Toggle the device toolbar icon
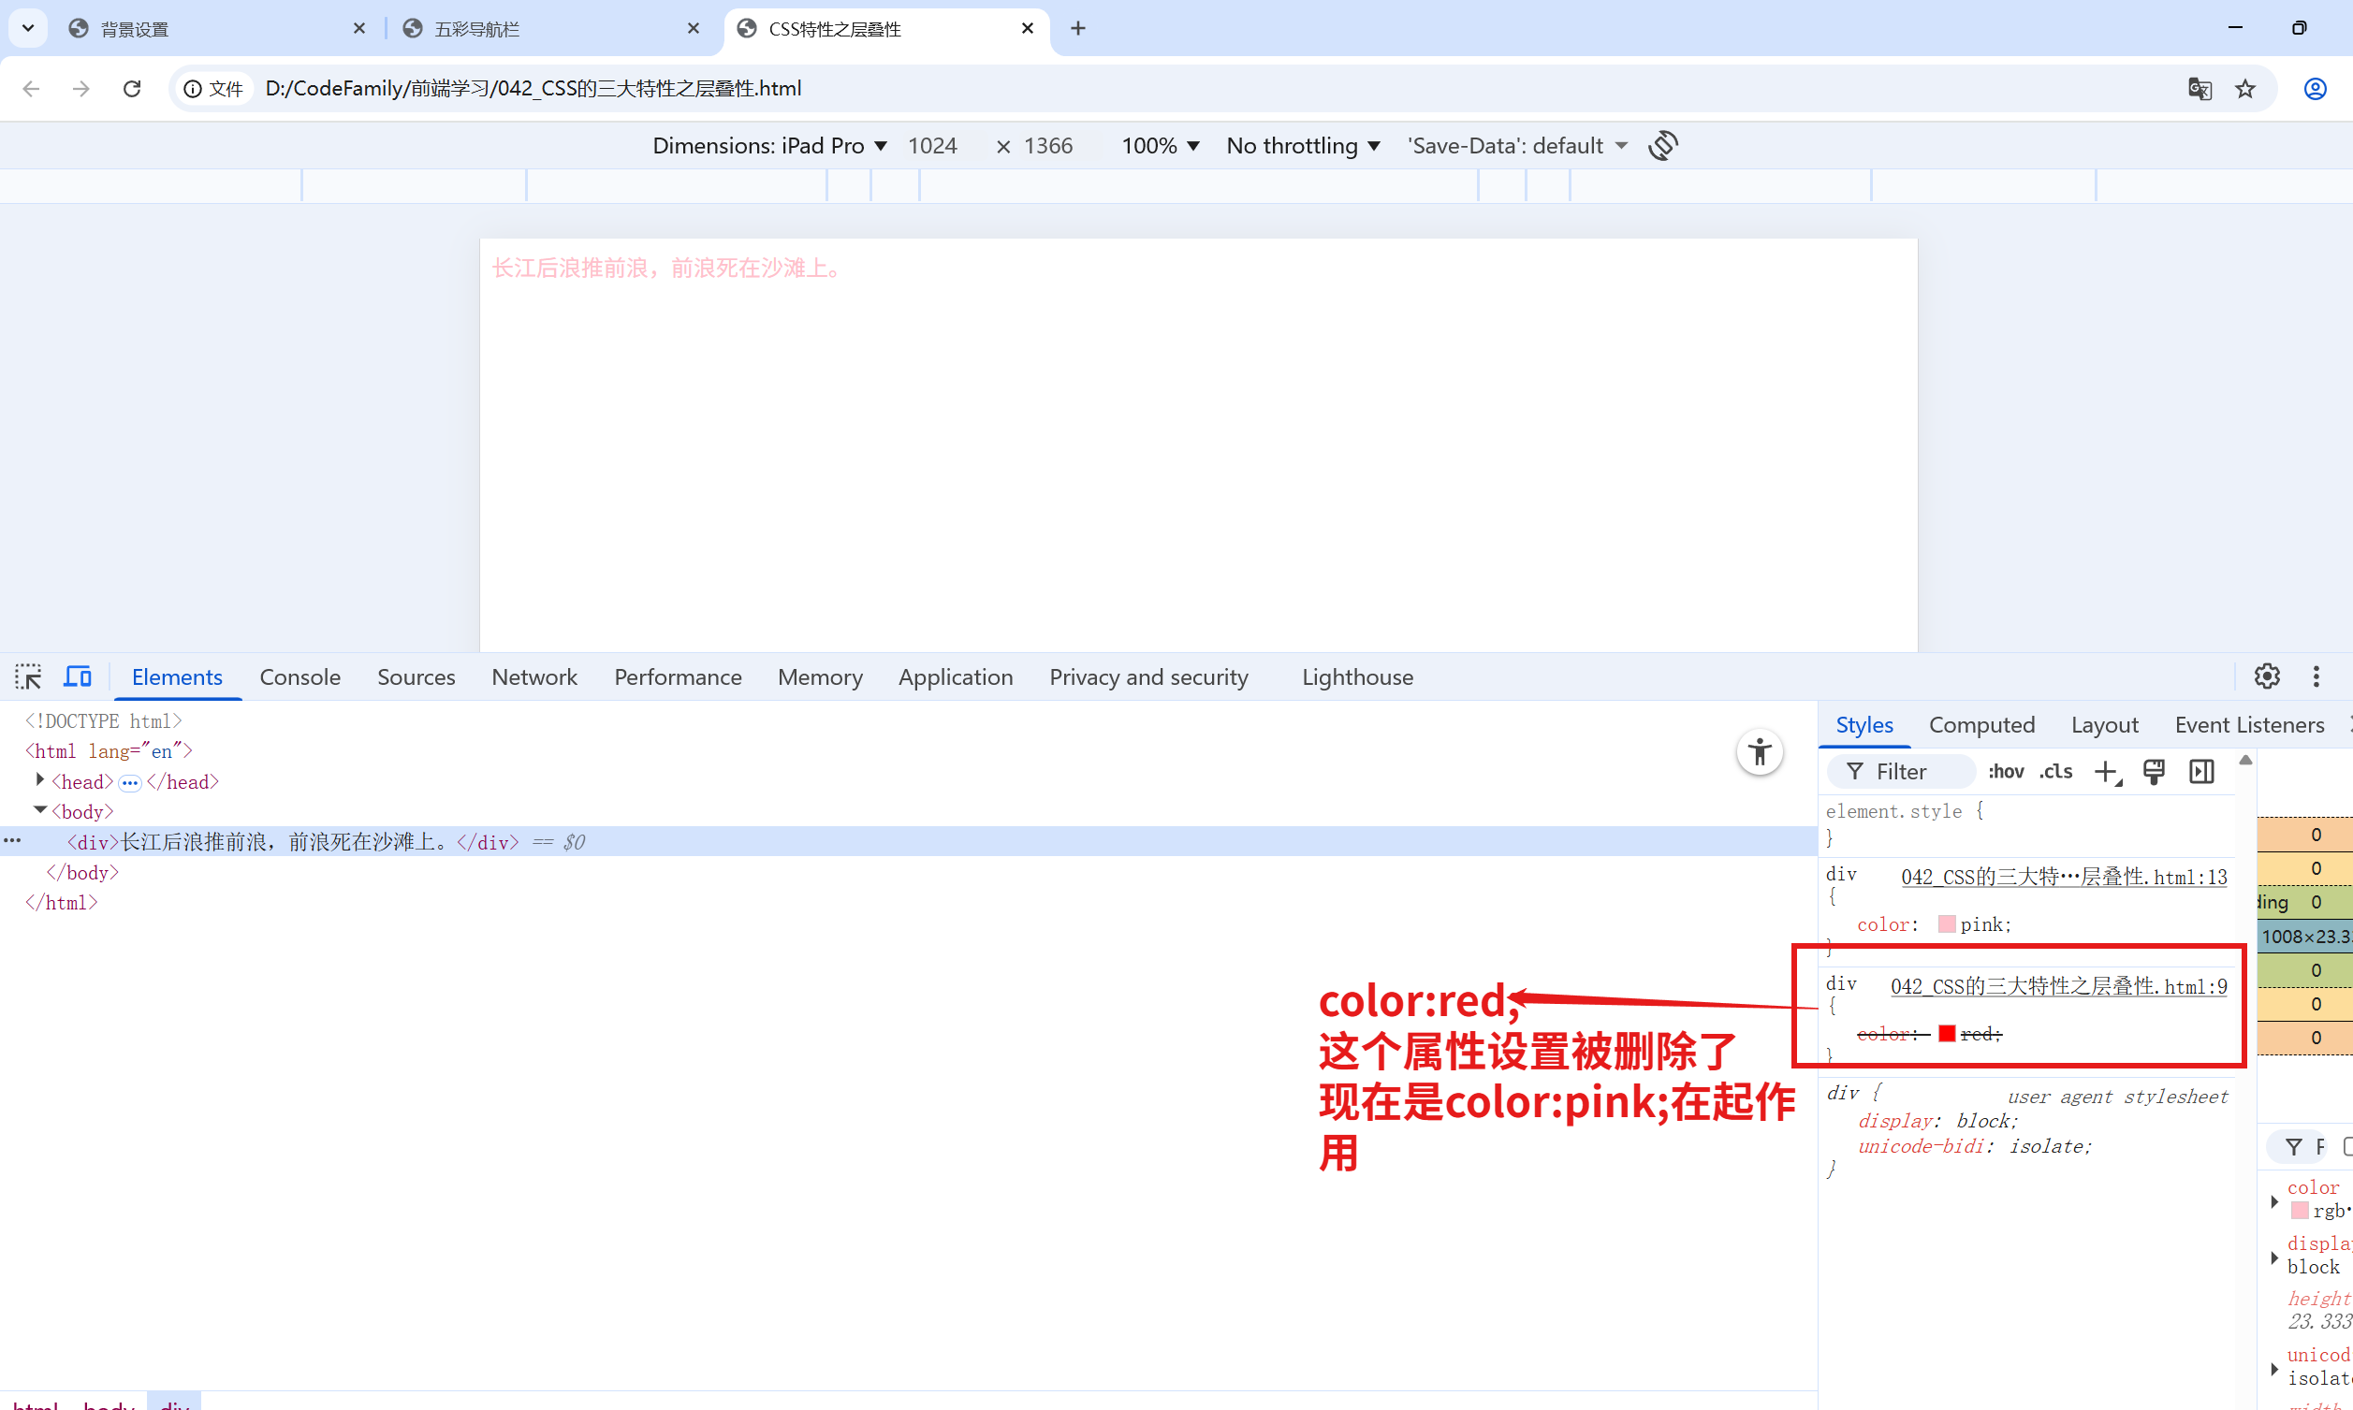 pos(78,676)
